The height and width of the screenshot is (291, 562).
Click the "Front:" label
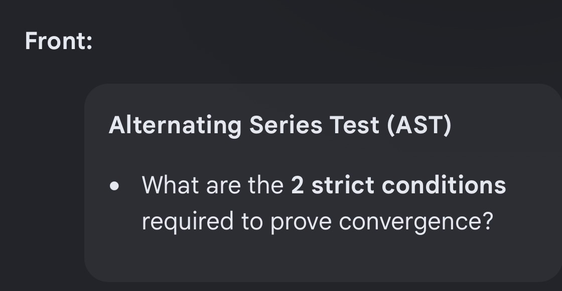59,41
